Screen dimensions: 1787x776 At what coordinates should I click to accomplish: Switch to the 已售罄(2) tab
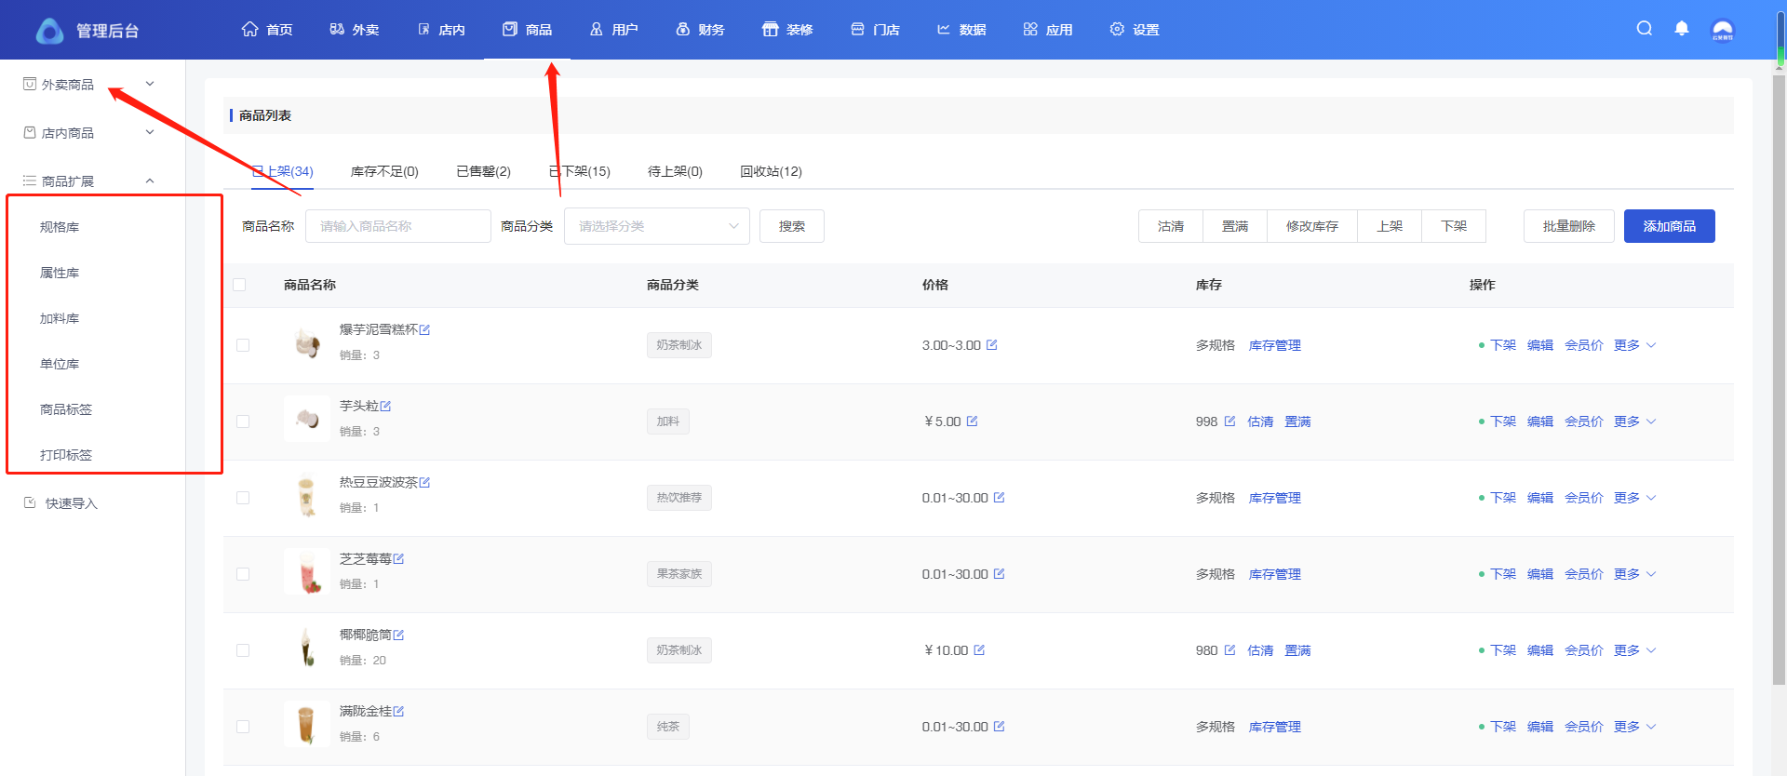pos(483,171)
